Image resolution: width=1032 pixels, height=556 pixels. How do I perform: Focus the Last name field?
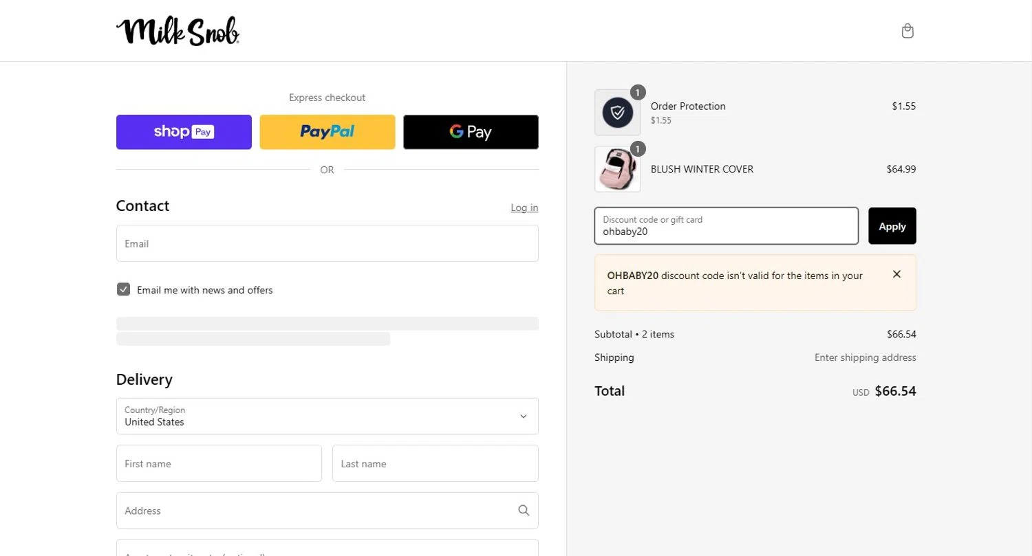point(436,463)
